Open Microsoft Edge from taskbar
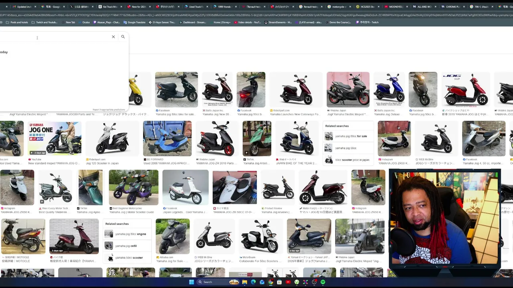The width and height of the screenshot is (513, 288). [x=253, y=282]
